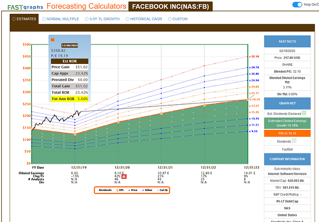The width and height of the screenshot is (319, 222).
Task: Click the FAST FACTS header
Action: (x=287, y=41)
